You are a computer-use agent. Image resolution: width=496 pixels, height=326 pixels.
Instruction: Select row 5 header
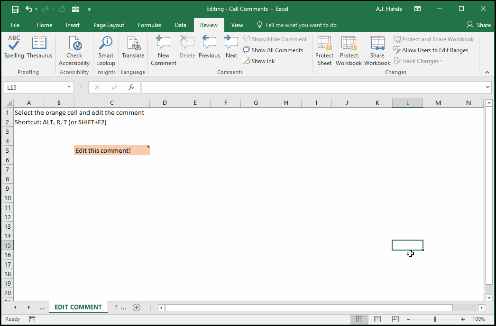[x=8, y=150]
